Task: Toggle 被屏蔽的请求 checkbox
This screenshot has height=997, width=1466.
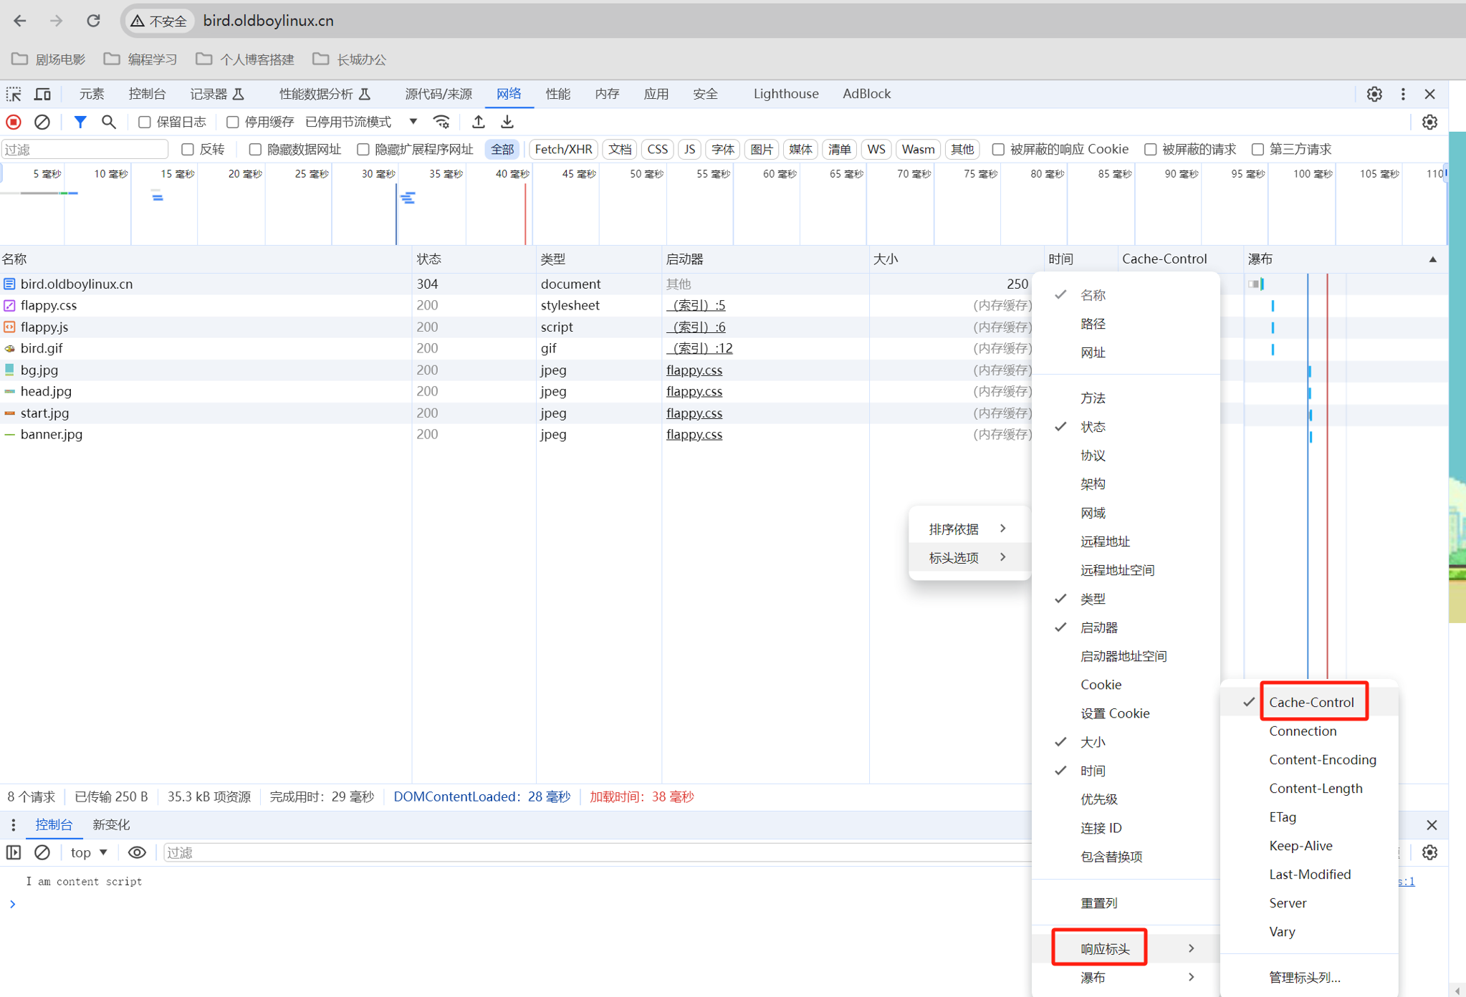Action: pos(1151,149)
